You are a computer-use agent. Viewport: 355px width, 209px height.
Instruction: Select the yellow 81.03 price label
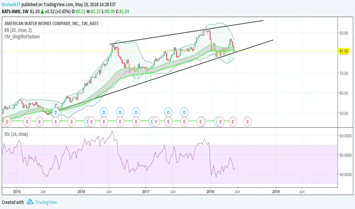(x=344, y=51)
